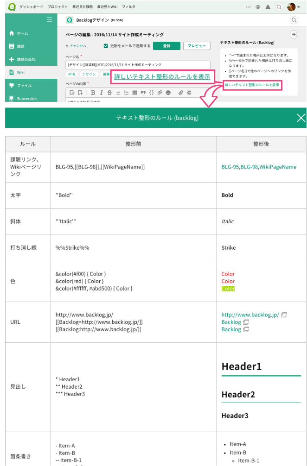Image resolution: width=307 pixels, height=466 pixels.
Task: Toggle 更新をメールで通知する checkbox
Action: [106, 46]
